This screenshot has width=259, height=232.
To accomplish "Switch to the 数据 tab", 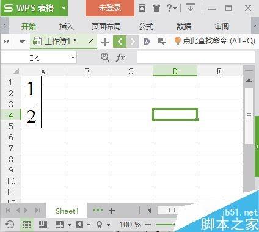I will tap(184, 26).
